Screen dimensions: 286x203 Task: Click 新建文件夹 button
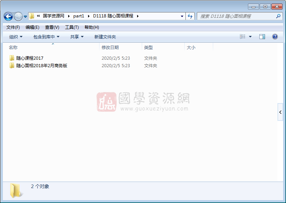point(105,37)
